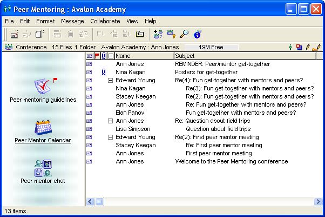325x217 pixels.
Task: Open the Peer mentor chat icon
Action: [42, 168]
